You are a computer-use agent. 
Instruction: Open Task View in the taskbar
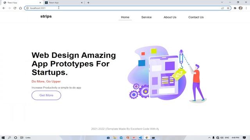click(x=22, y=138)
